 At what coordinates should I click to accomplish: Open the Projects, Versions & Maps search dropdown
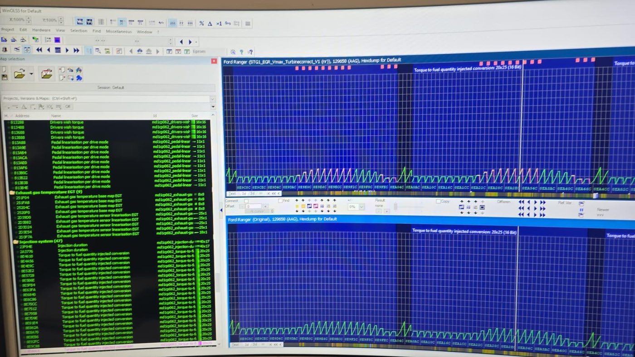pyautogui.click(x=212, y=98)
